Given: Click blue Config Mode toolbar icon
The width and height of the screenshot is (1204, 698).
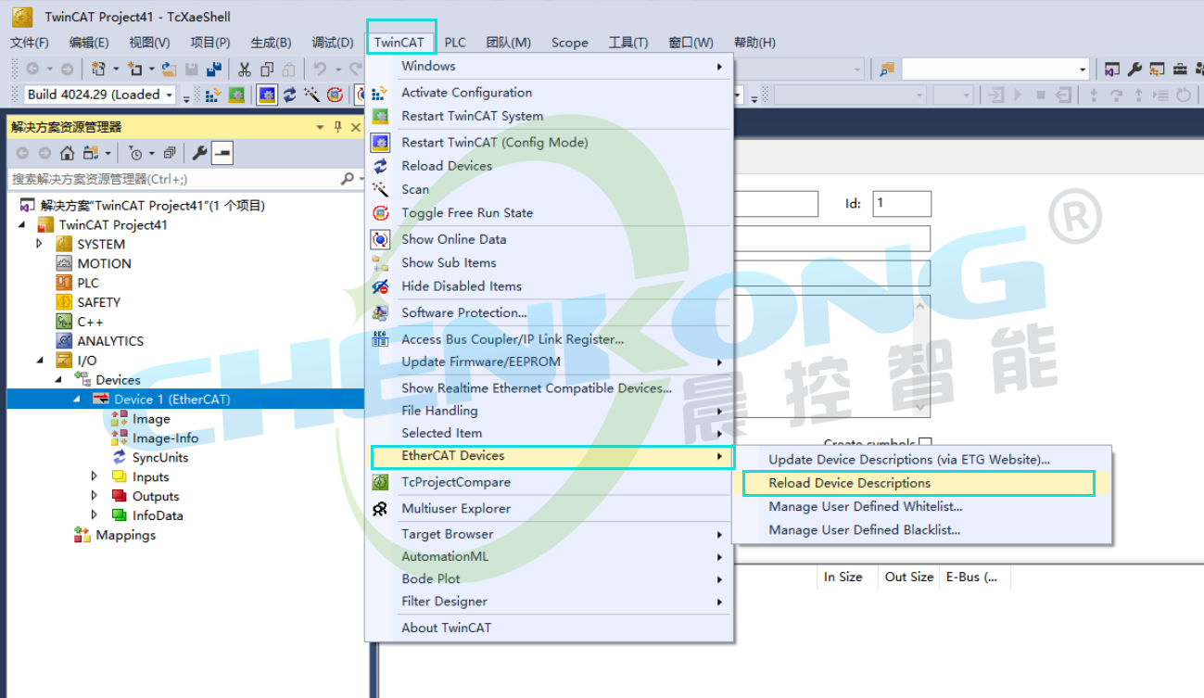Looking at the screenshot, I should click(267, 95).
